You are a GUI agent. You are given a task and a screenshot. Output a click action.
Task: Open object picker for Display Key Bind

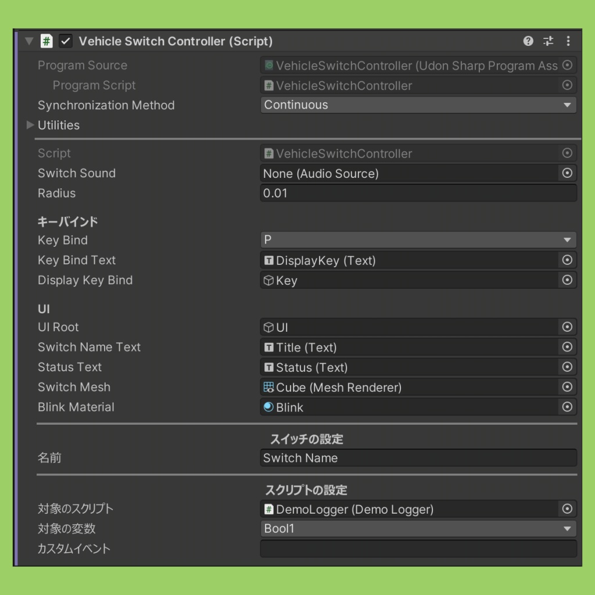click(x=567, y=280)
